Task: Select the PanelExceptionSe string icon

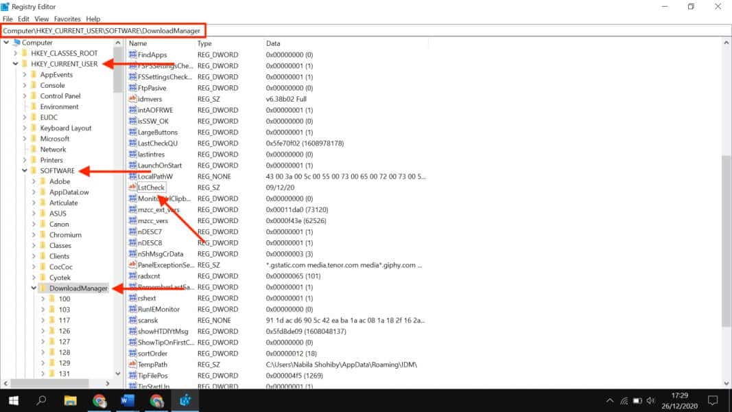Action: point(132,265)
